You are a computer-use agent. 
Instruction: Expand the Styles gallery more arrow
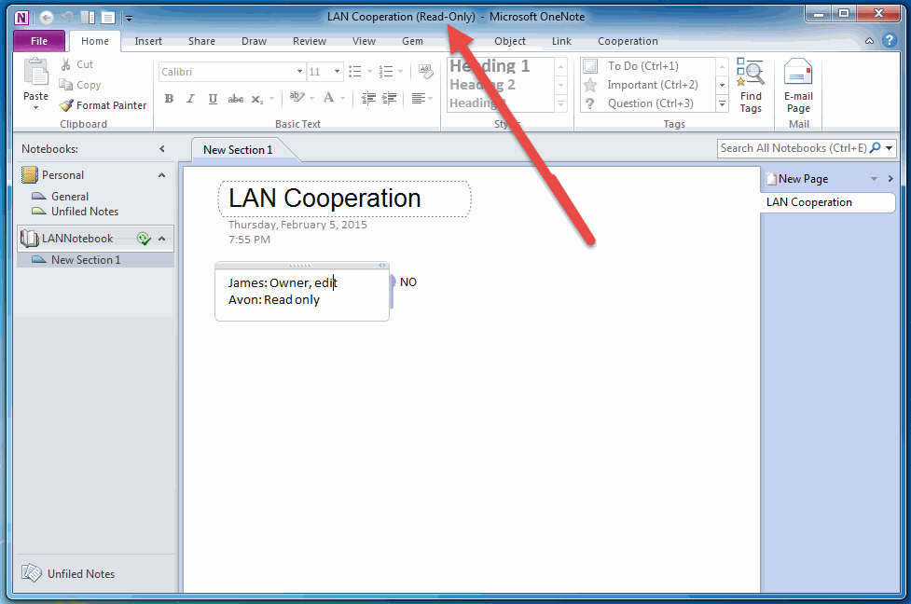pos(560,104)
